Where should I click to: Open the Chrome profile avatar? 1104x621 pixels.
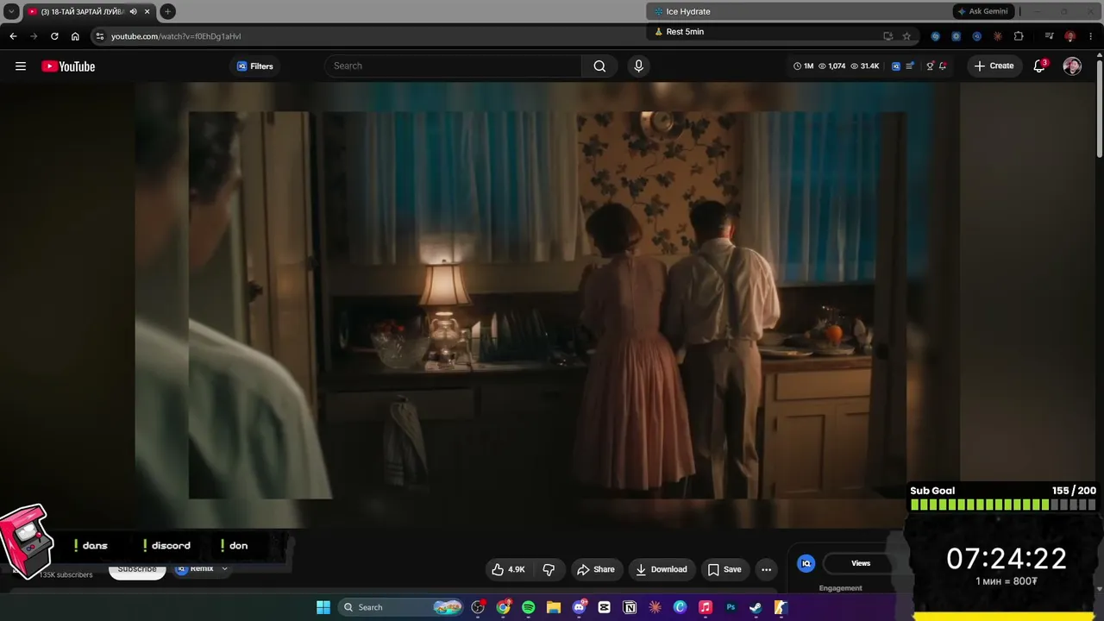1069,36
